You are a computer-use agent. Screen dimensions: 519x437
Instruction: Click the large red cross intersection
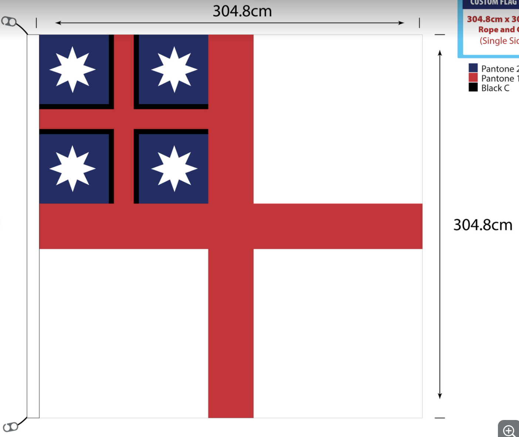pos(231,226)
